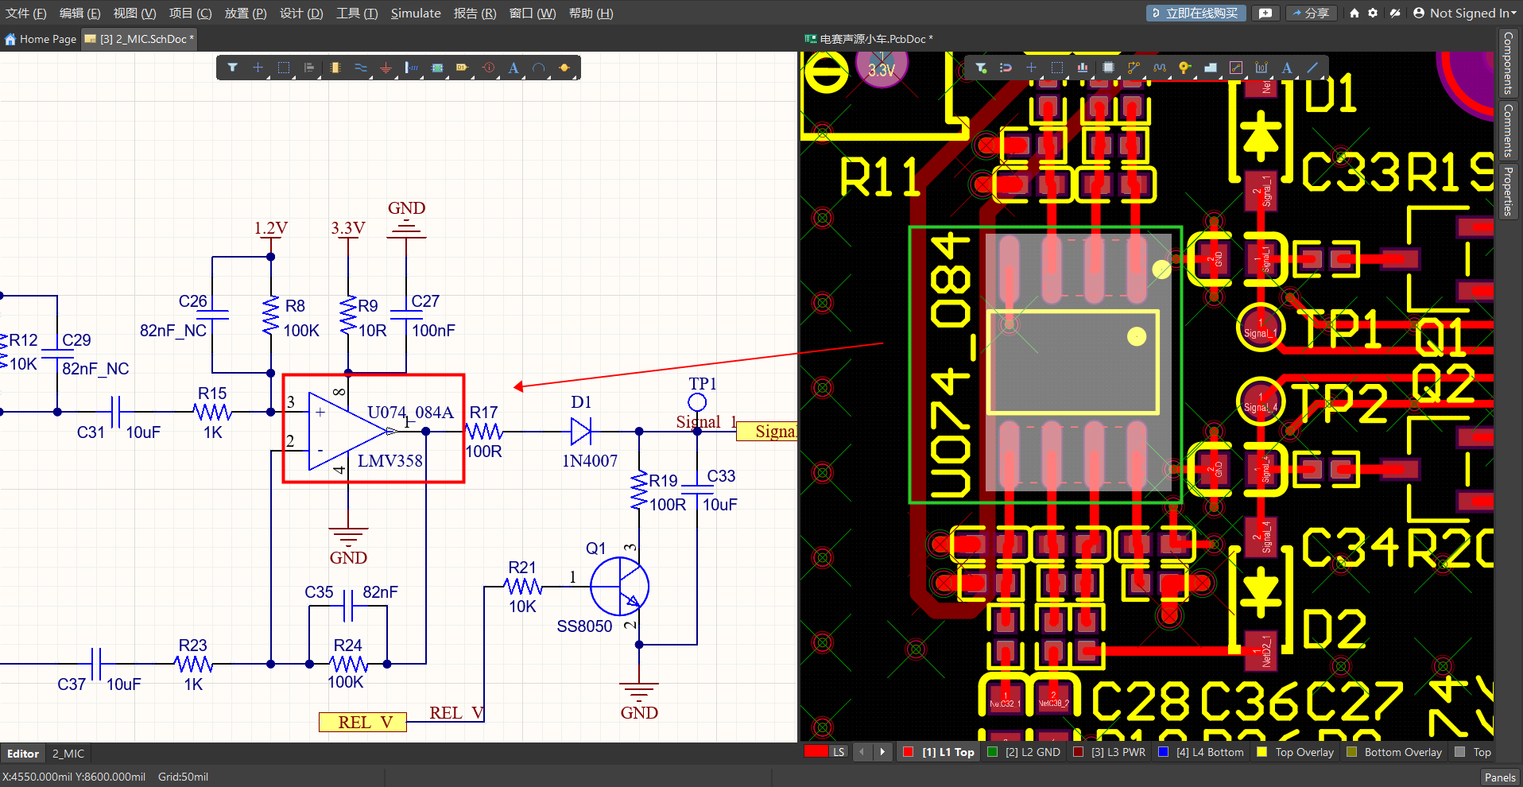1523x787 pixels.
Task: Click the red LS layer color swatch
Action: (816, 752)
